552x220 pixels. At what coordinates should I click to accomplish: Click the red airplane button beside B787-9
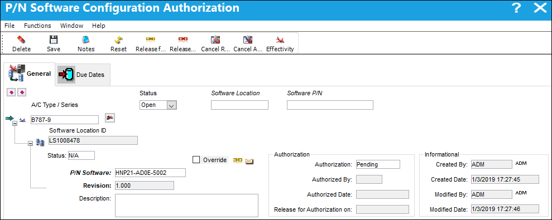110,118
